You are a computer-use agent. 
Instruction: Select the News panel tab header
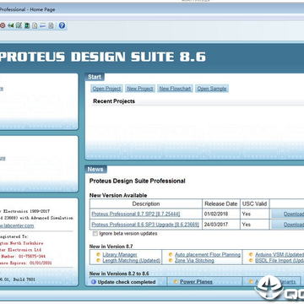pyautogui.click(x=95, y=169)
